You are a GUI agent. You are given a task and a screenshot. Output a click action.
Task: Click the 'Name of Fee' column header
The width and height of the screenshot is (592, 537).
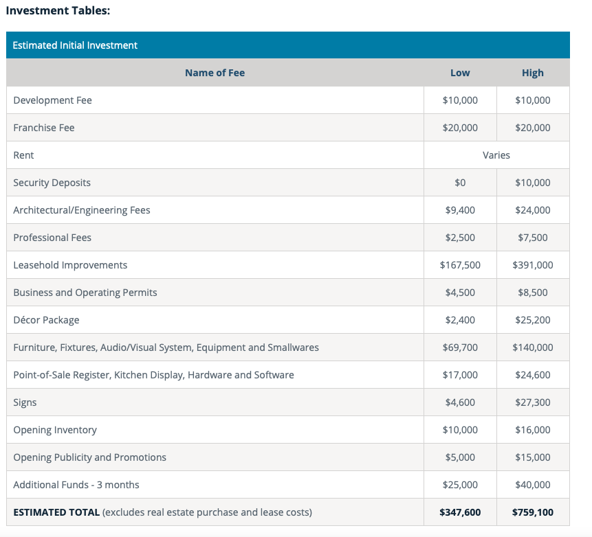[x=215, y=73]
